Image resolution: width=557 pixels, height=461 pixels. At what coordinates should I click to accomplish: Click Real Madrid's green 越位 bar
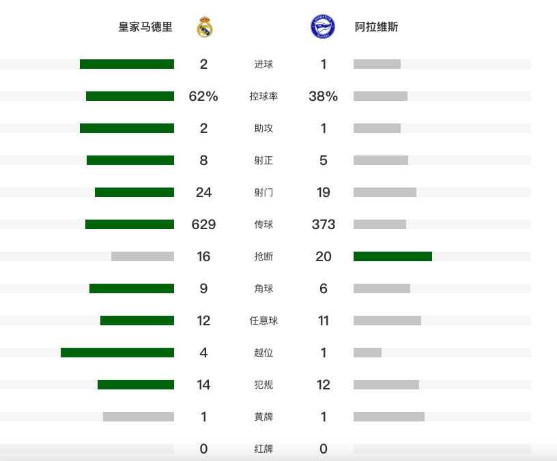click(117, 353)
